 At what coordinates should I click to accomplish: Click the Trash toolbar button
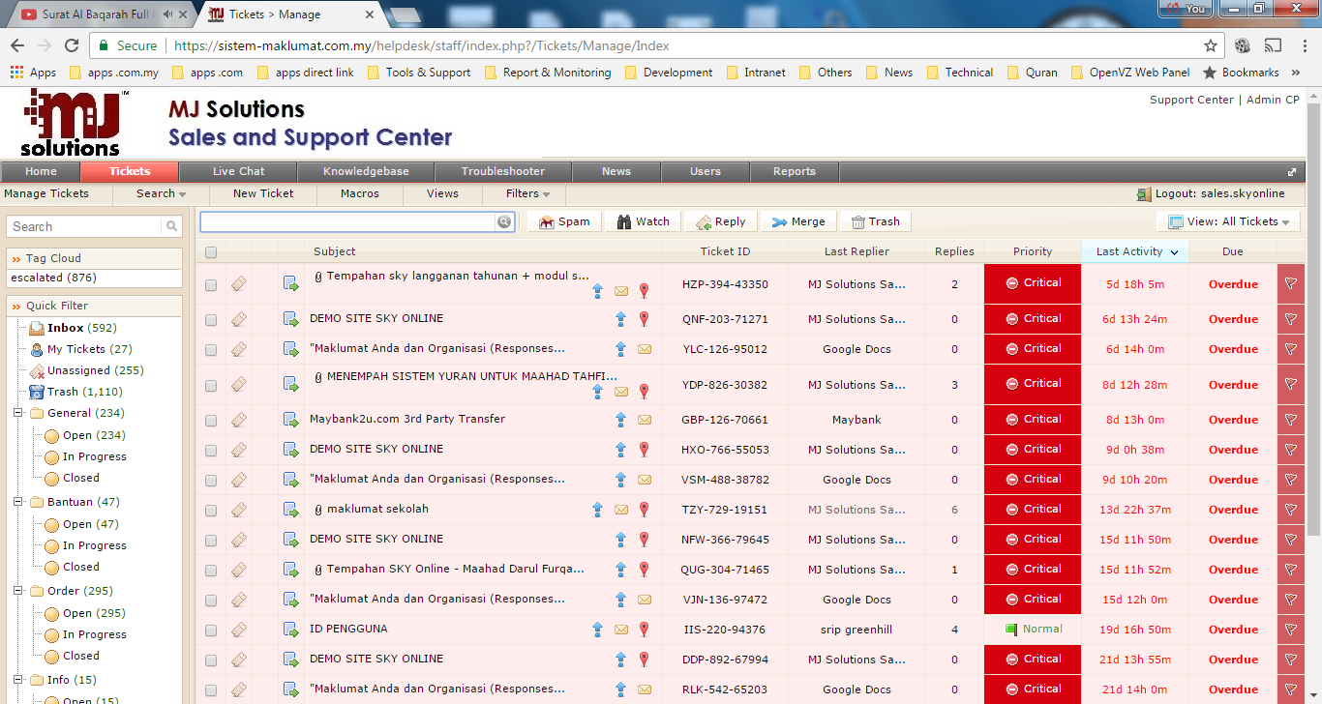pos(875,221)
